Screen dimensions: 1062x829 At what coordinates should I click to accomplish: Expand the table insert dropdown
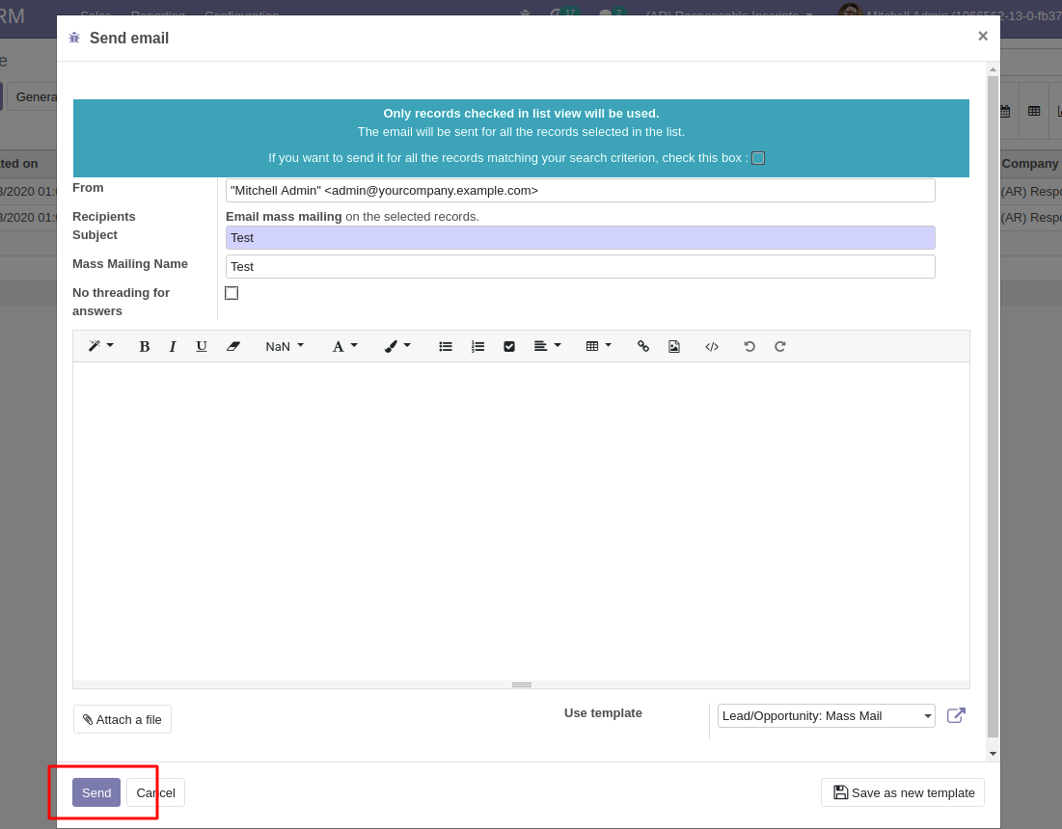(598, 346)
